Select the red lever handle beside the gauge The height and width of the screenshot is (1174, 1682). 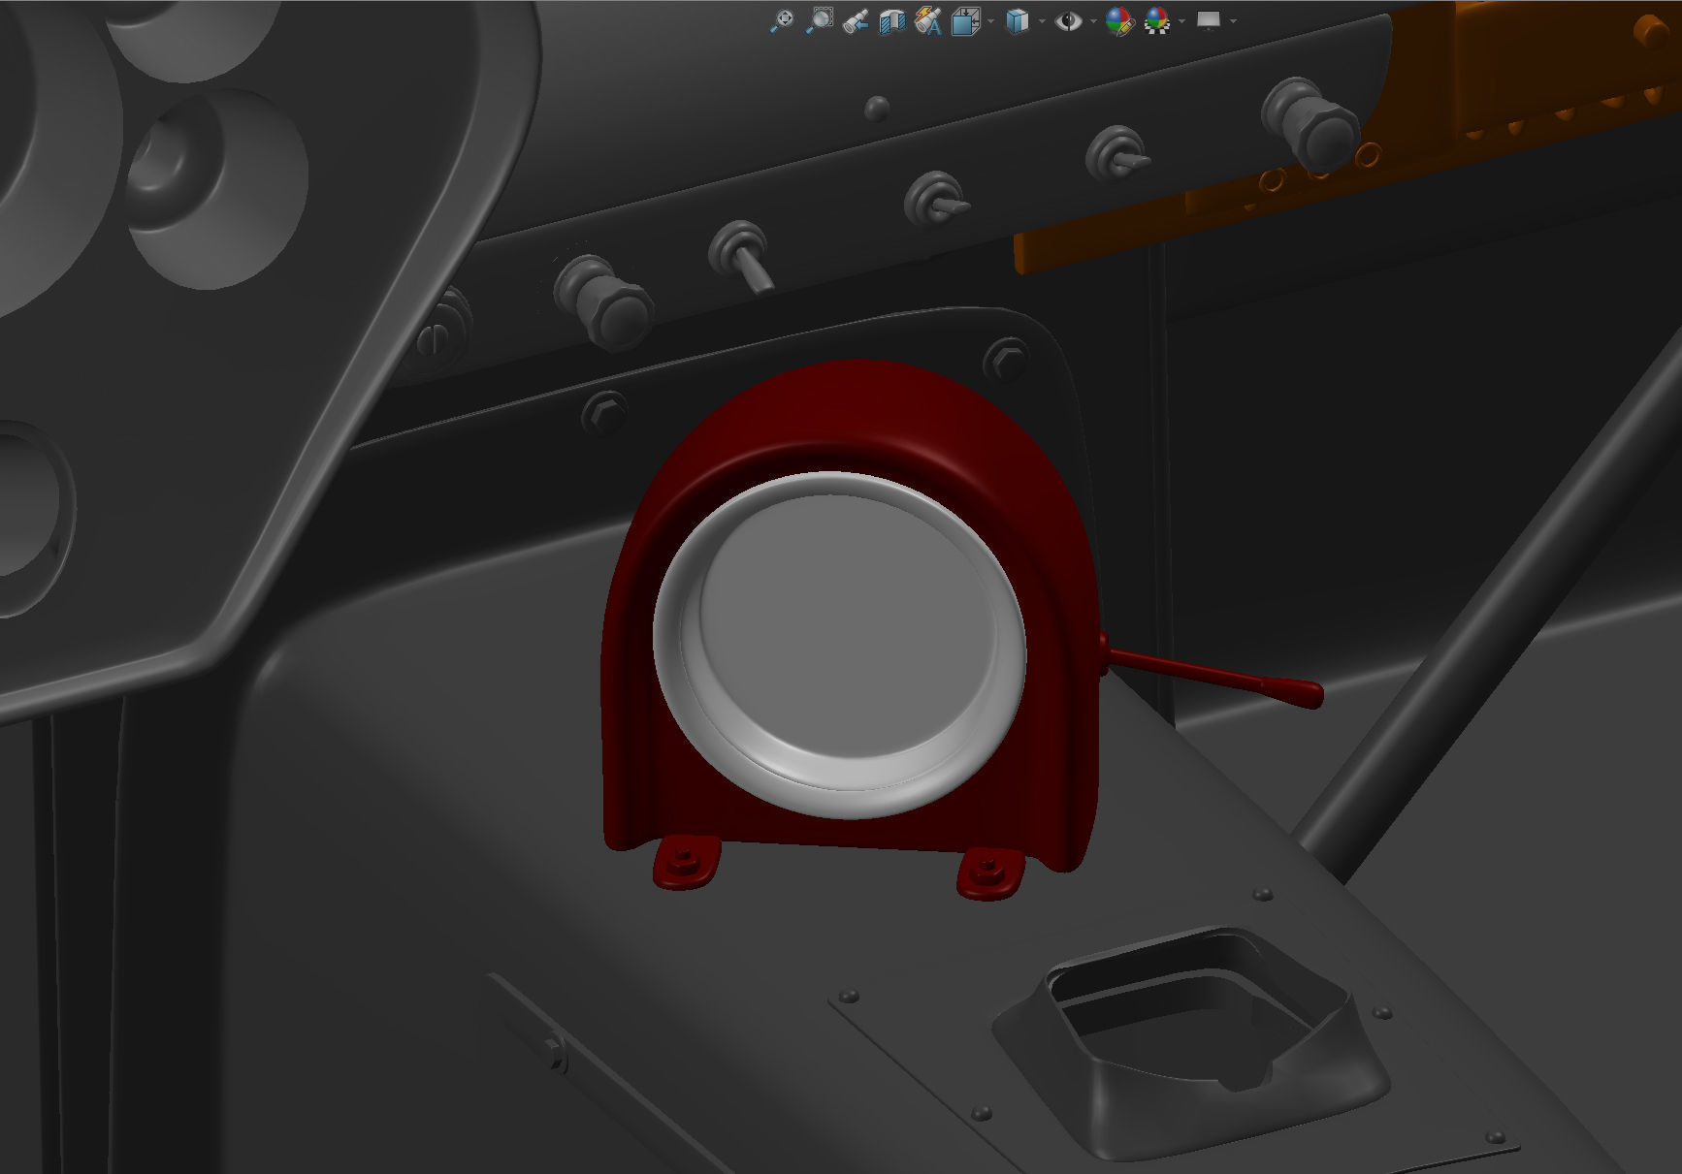click(x=1213, y=674)
